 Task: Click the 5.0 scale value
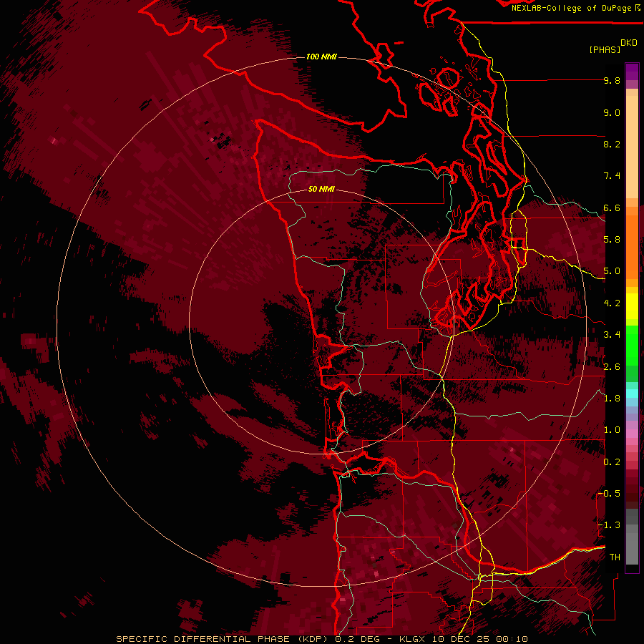612,271
